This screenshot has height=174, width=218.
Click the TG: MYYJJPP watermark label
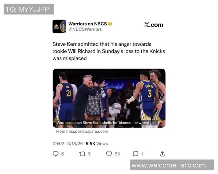(x=29, y=9)
